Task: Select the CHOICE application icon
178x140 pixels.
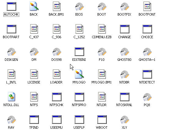Action: [x=147, y=29]
